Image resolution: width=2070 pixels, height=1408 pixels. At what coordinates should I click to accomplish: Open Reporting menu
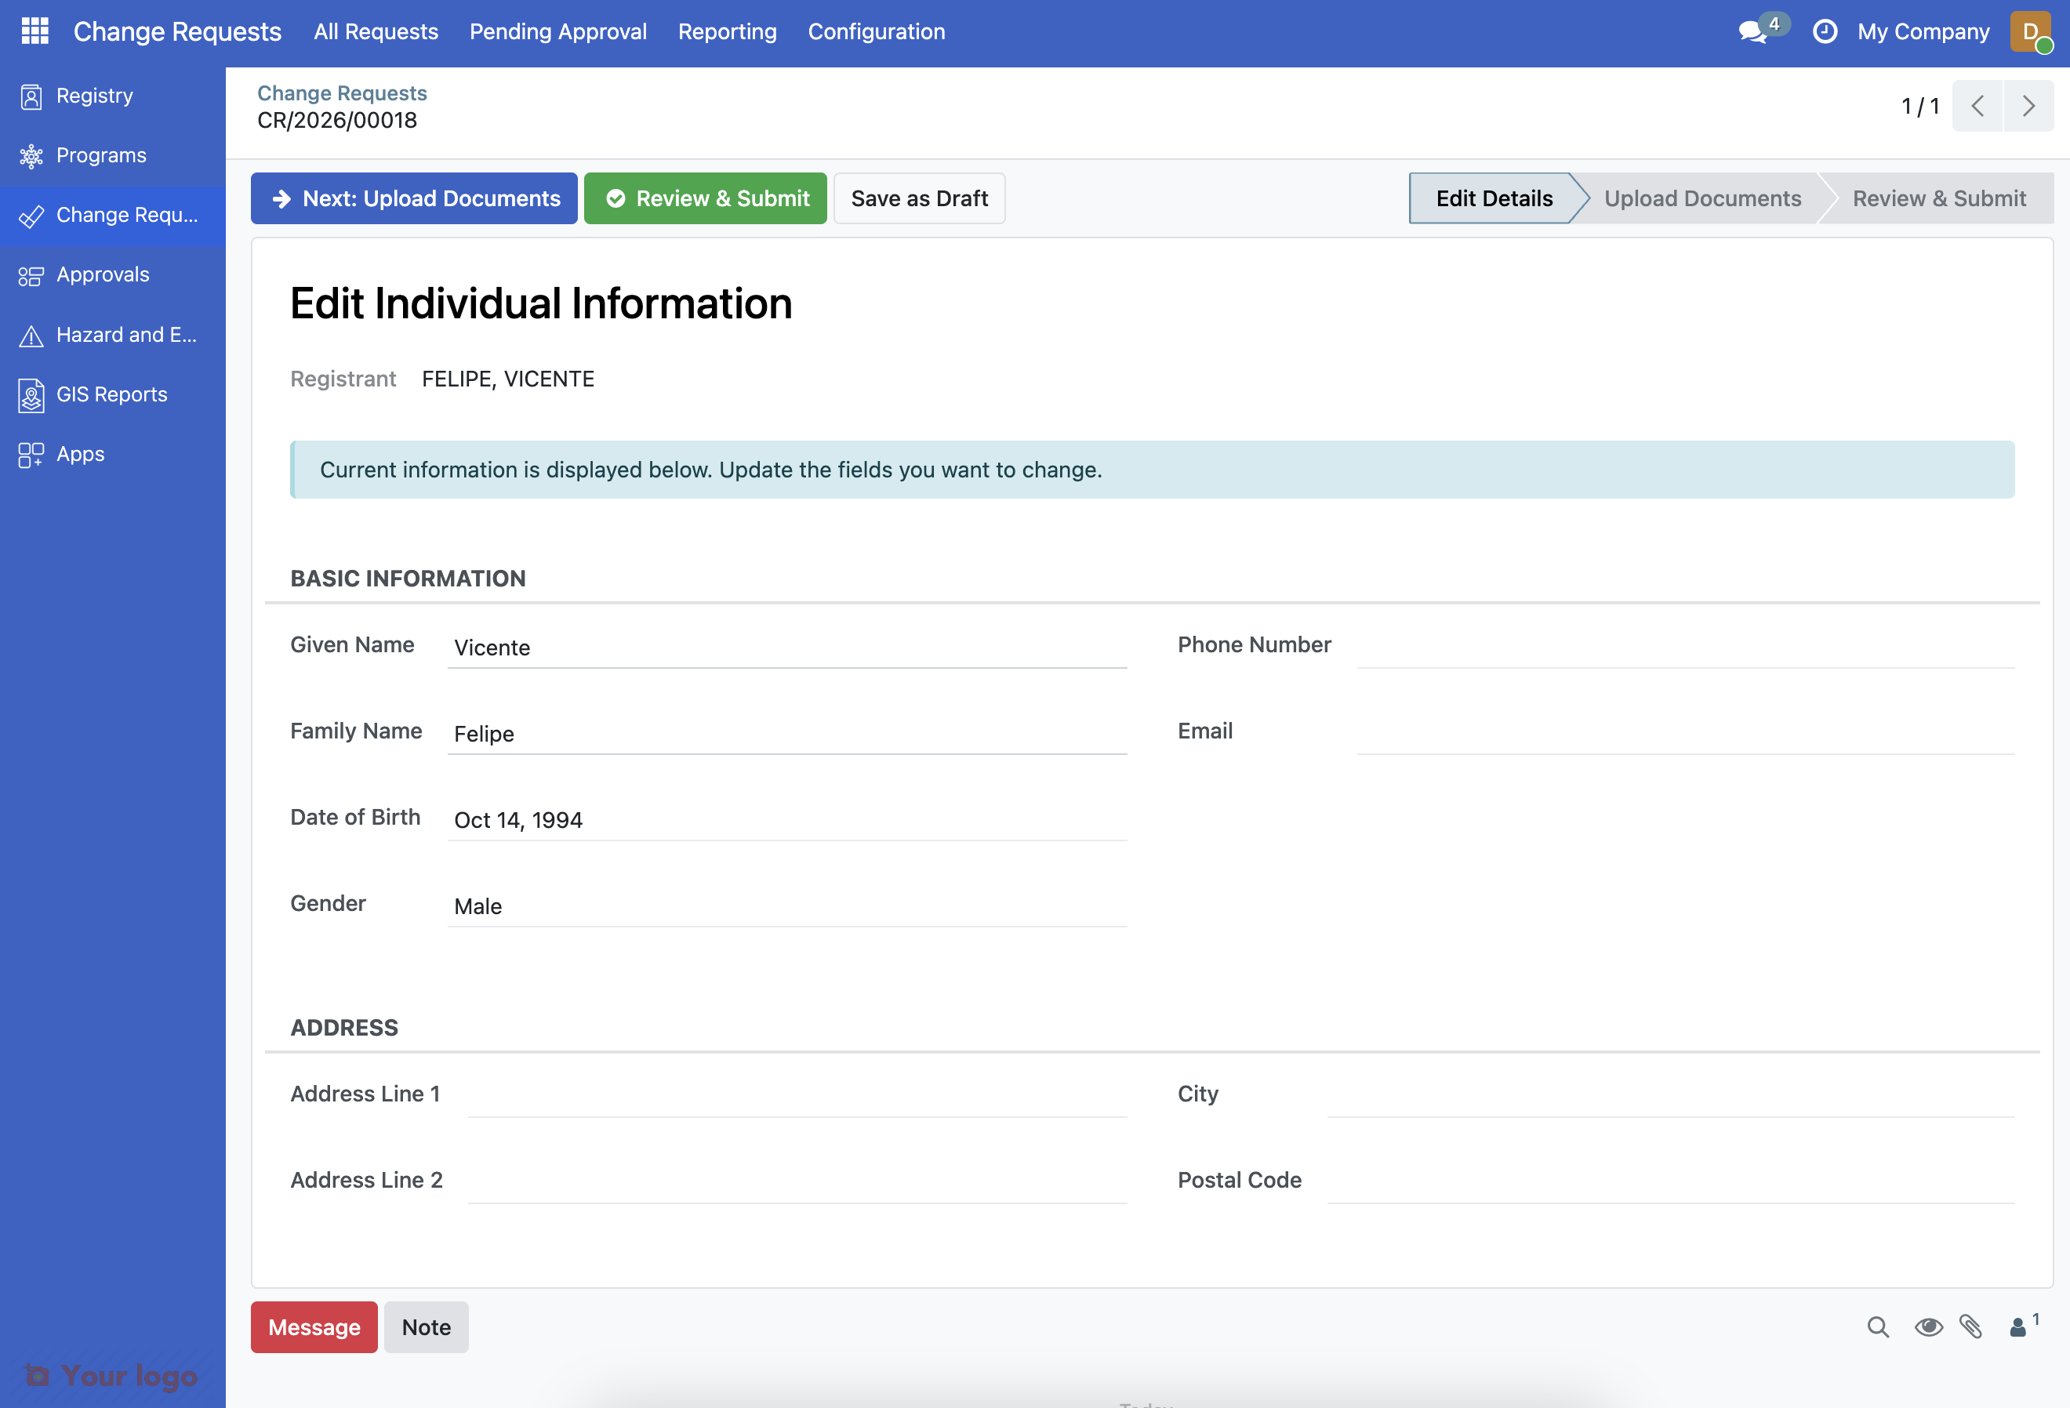tap(727, 32)
